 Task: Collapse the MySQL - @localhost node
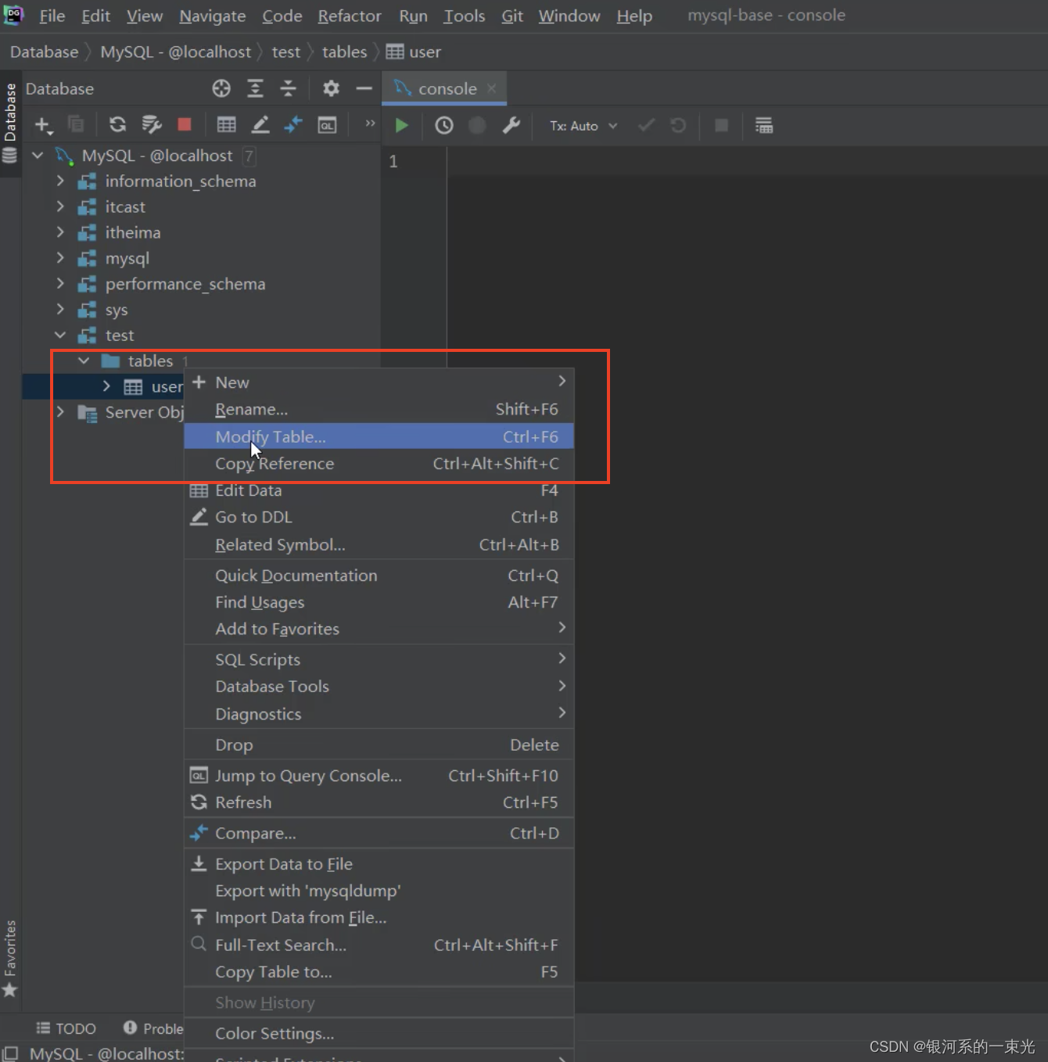pos(38,156)
